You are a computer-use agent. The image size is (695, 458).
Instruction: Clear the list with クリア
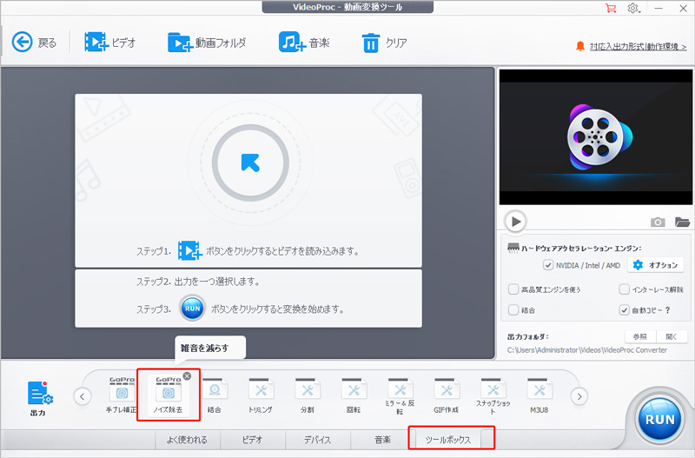pos(384,43)
